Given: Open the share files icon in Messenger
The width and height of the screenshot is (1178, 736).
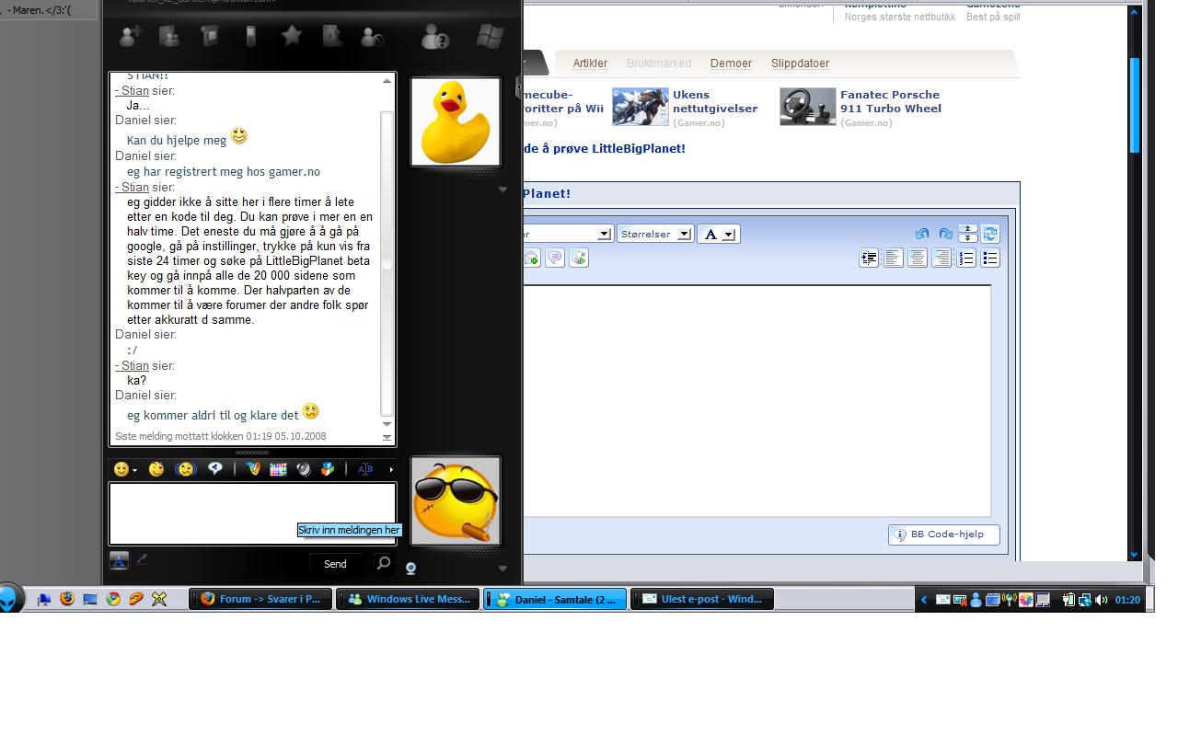Looking at the screenshot, I should 169,37.
